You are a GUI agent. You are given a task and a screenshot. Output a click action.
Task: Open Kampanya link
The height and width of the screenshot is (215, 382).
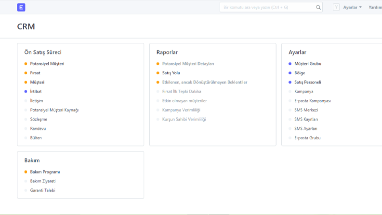click(304, 92)
